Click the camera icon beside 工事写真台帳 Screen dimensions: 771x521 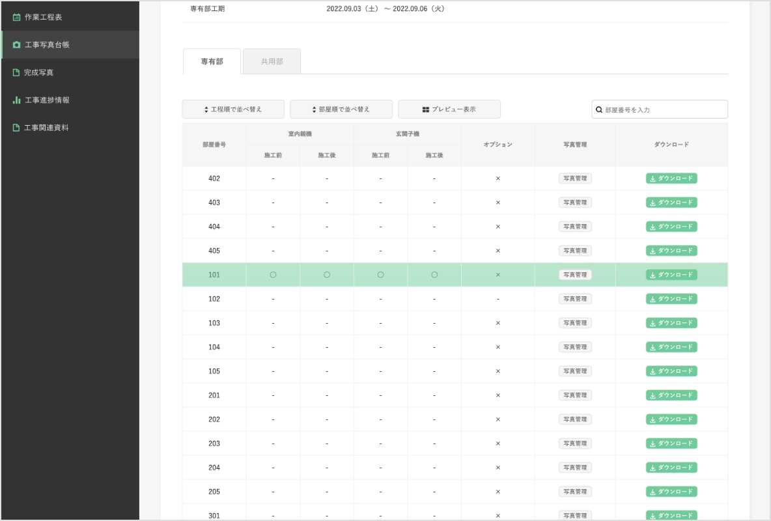tap(16, 45)
